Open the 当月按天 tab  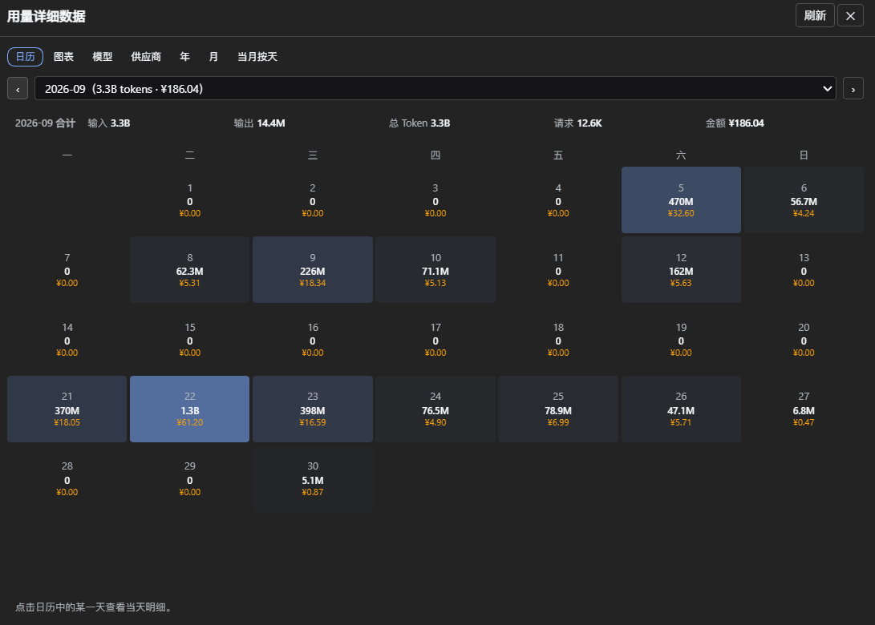coord(257,57)
